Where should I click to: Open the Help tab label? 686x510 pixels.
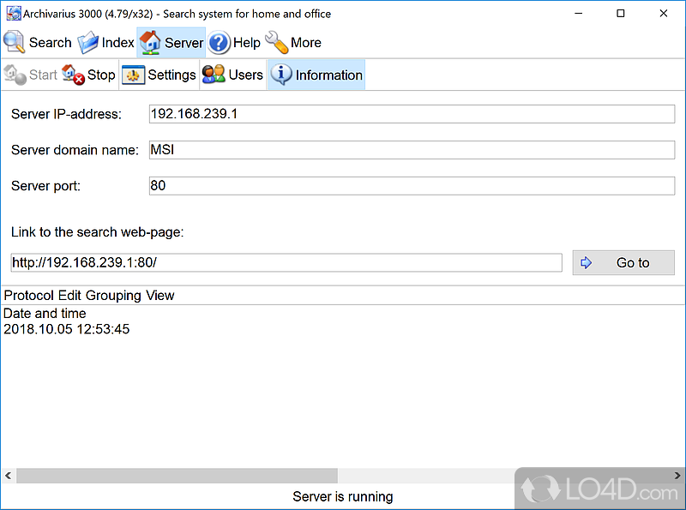point(247,42)
